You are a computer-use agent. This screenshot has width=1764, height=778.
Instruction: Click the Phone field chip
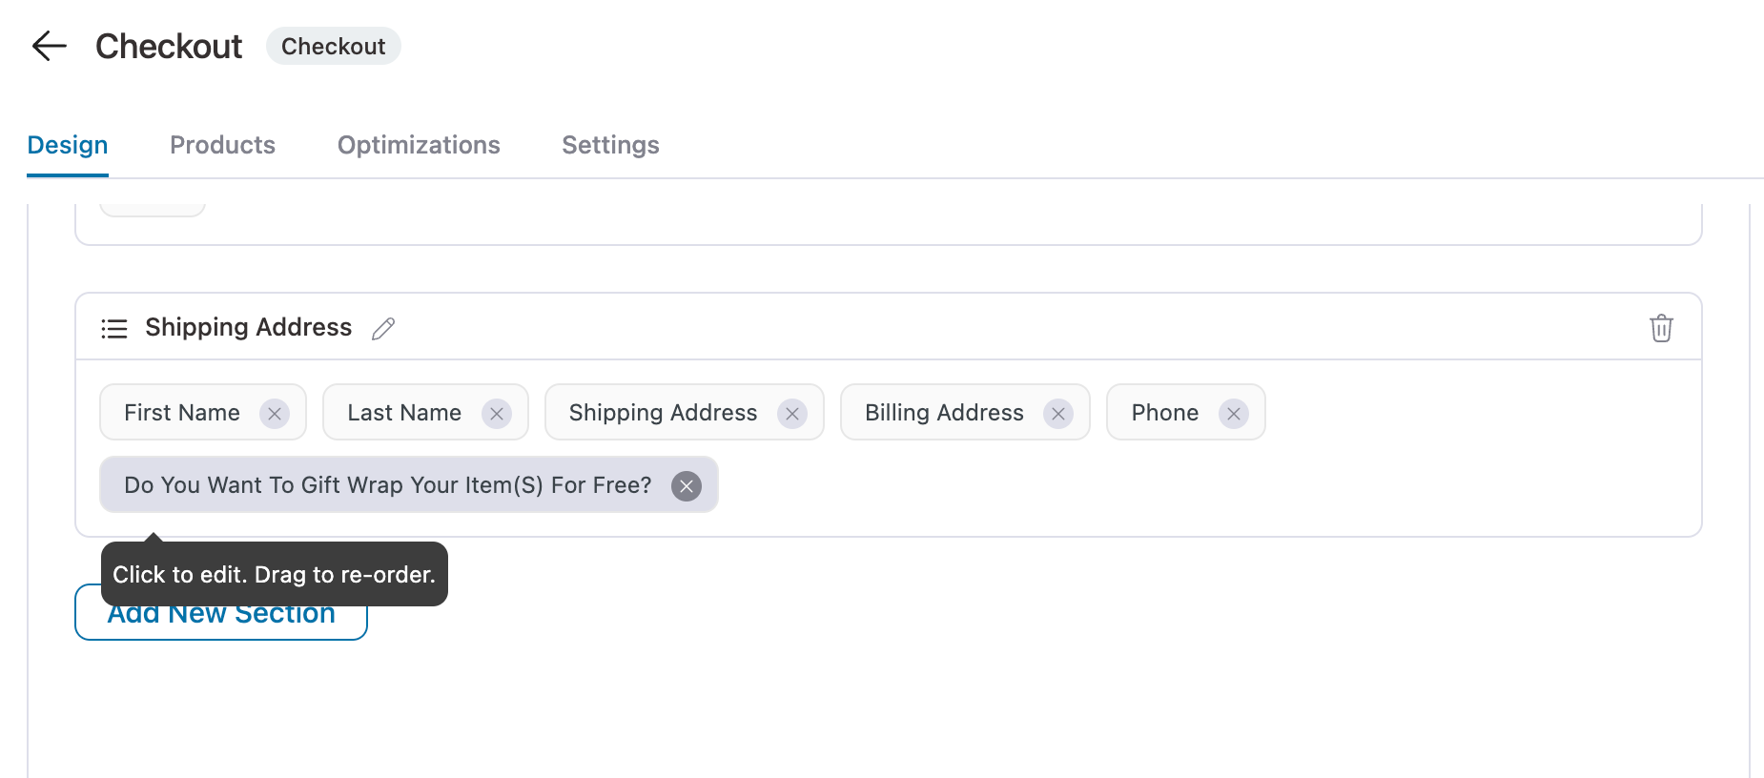[x=1164, y=413]
